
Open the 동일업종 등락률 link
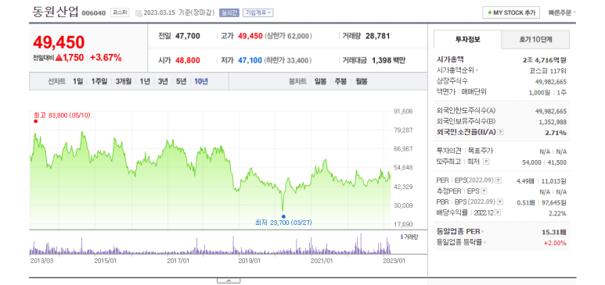(462, 242)
